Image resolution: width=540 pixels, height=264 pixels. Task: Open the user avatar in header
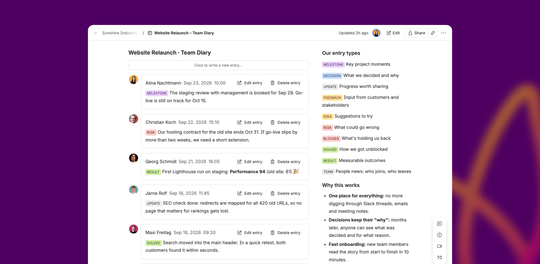tap(376, 33)
